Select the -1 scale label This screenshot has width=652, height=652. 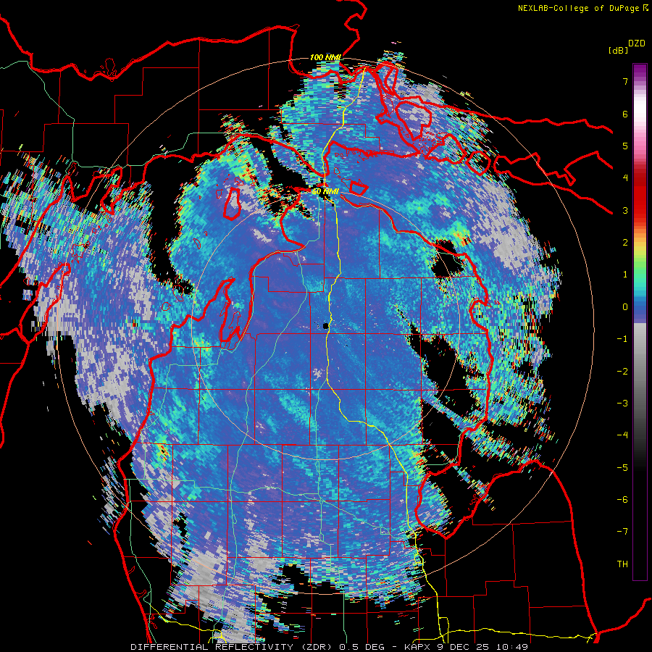[x=622, y=339]
